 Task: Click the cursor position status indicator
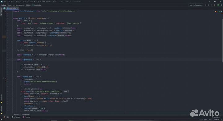(201, 119)
